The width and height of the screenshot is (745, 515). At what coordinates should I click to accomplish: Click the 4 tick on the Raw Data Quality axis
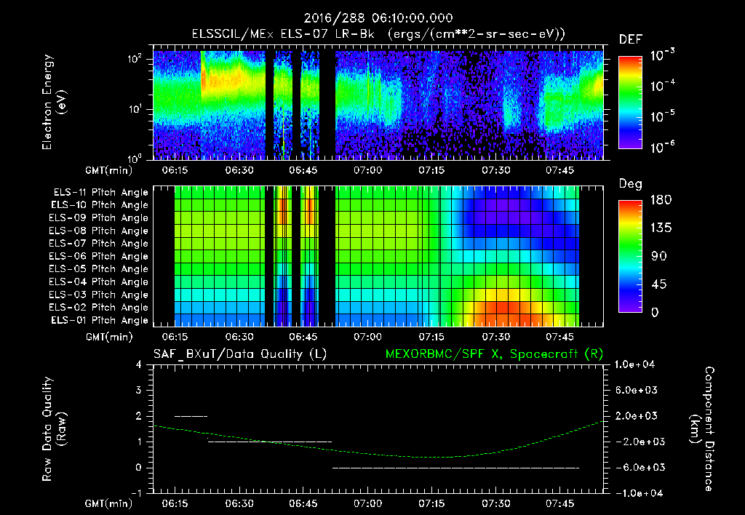pos(139,364)
